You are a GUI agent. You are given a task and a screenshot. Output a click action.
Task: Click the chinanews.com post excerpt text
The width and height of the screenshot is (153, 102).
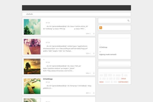point(62,68)
